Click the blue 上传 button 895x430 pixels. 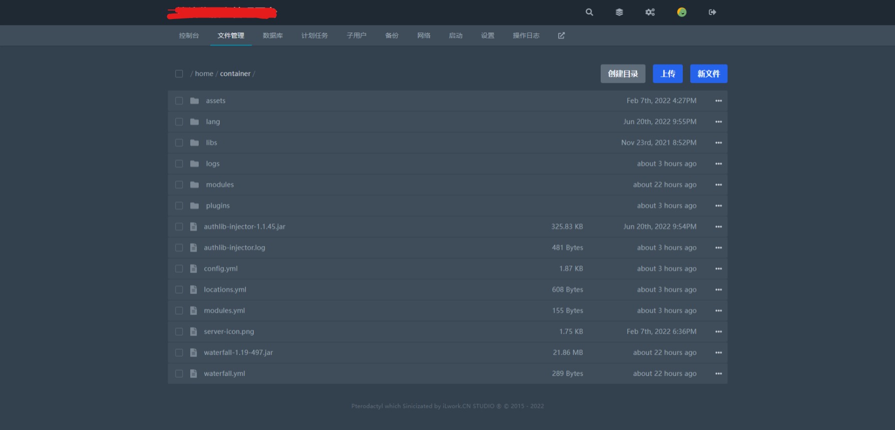pos(668,73)
